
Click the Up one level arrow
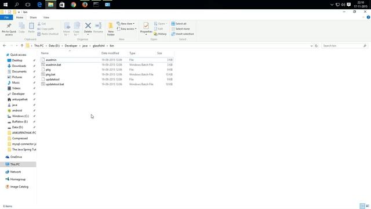(x=22, y=45)
